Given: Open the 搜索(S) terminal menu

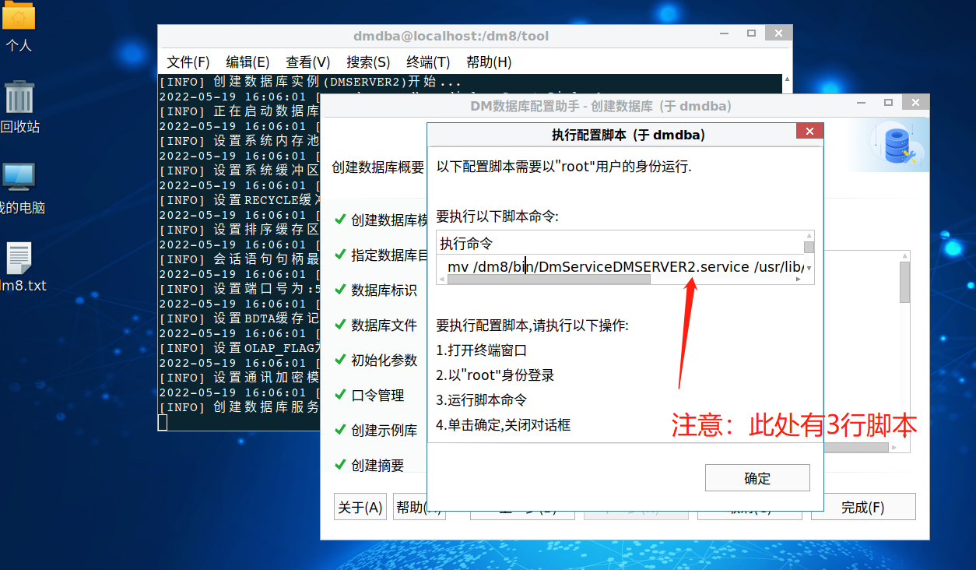Looking at the screenshot, I should click(x=368, y=62).
